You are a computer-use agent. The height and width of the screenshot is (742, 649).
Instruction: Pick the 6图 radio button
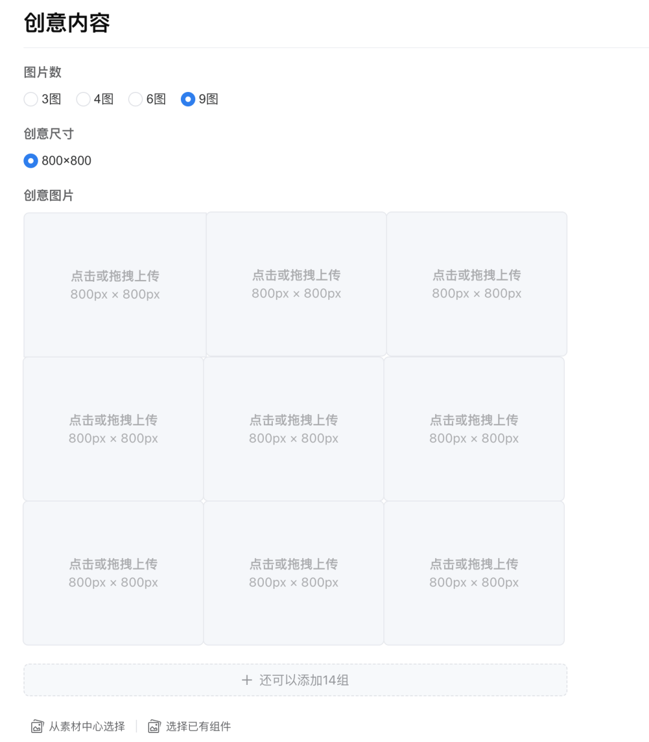(x=135, y=99)
